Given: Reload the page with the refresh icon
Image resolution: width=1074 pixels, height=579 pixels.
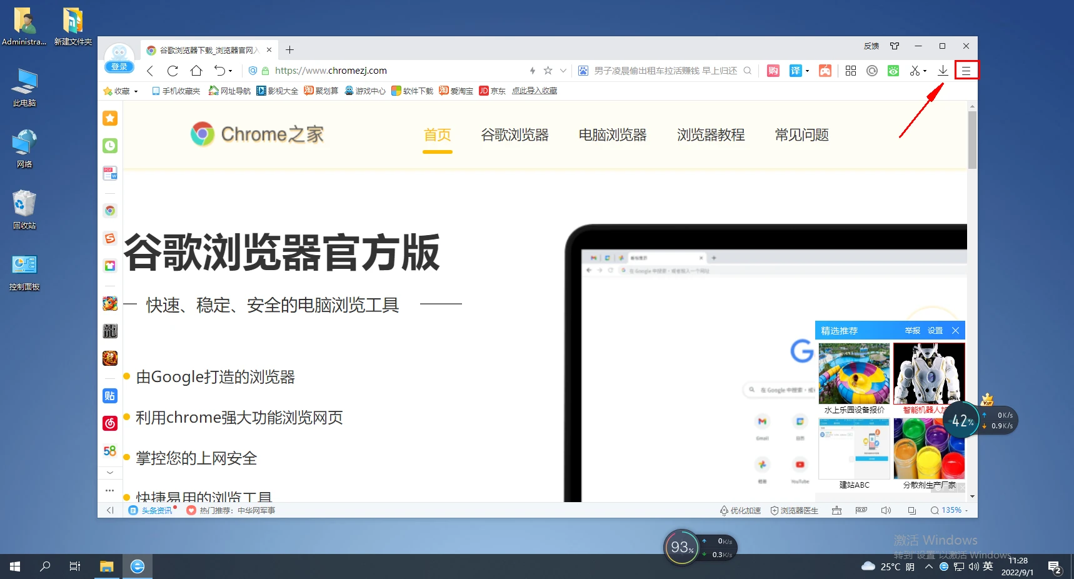Looking at the screenshot, I should point(173,71).
